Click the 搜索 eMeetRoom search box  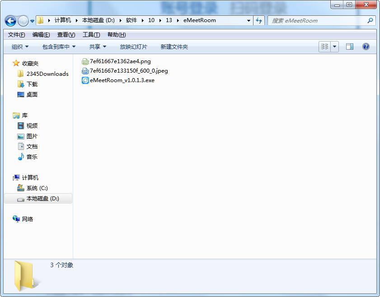point(319,20)
